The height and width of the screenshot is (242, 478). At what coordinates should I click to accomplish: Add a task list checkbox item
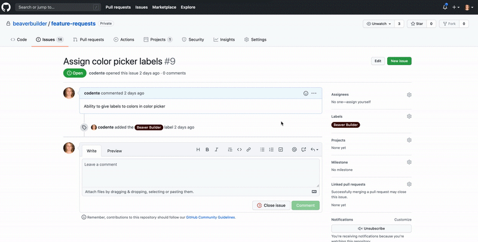click(x=280, y=149)
